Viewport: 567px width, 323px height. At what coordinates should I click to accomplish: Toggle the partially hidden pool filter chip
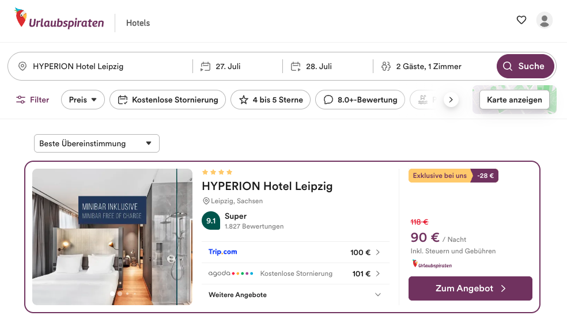425,100
